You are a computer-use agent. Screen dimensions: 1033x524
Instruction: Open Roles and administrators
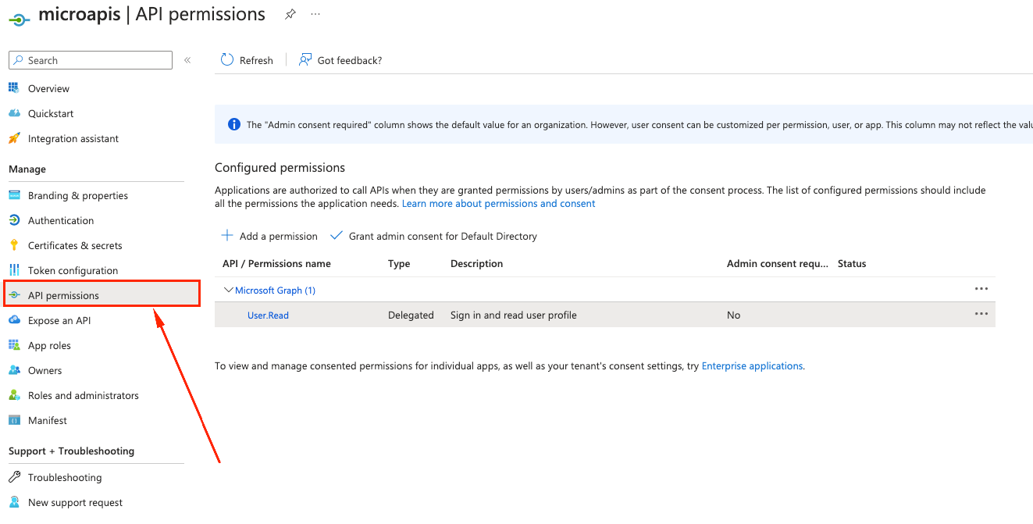coord(84,395)
